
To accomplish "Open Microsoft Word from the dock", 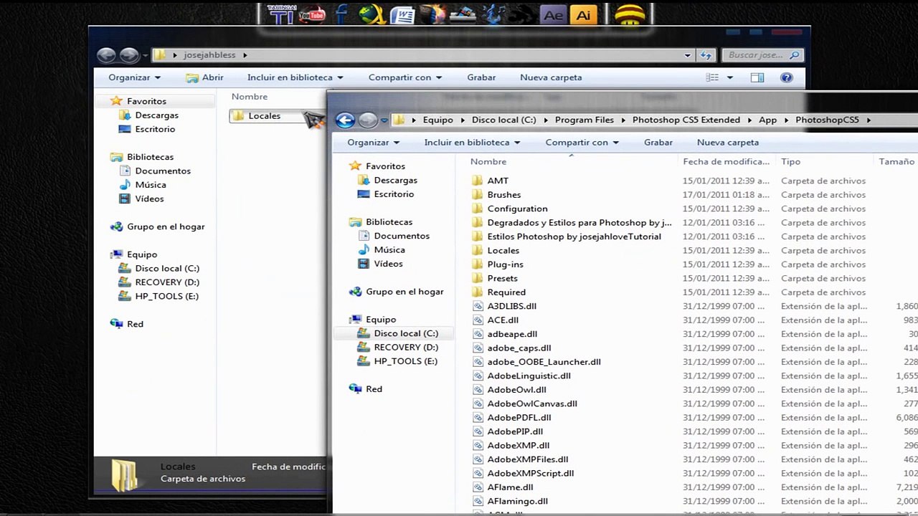I will tap(403, 15).
